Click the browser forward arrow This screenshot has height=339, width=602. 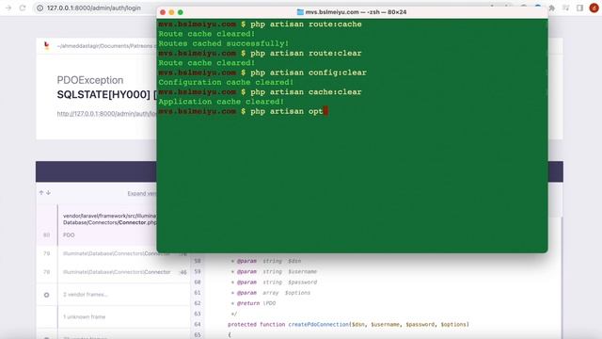(x=8, y=8)
